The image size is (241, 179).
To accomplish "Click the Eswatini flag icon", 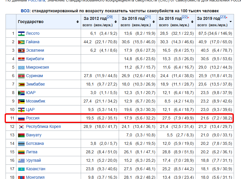I will (21, 50).
